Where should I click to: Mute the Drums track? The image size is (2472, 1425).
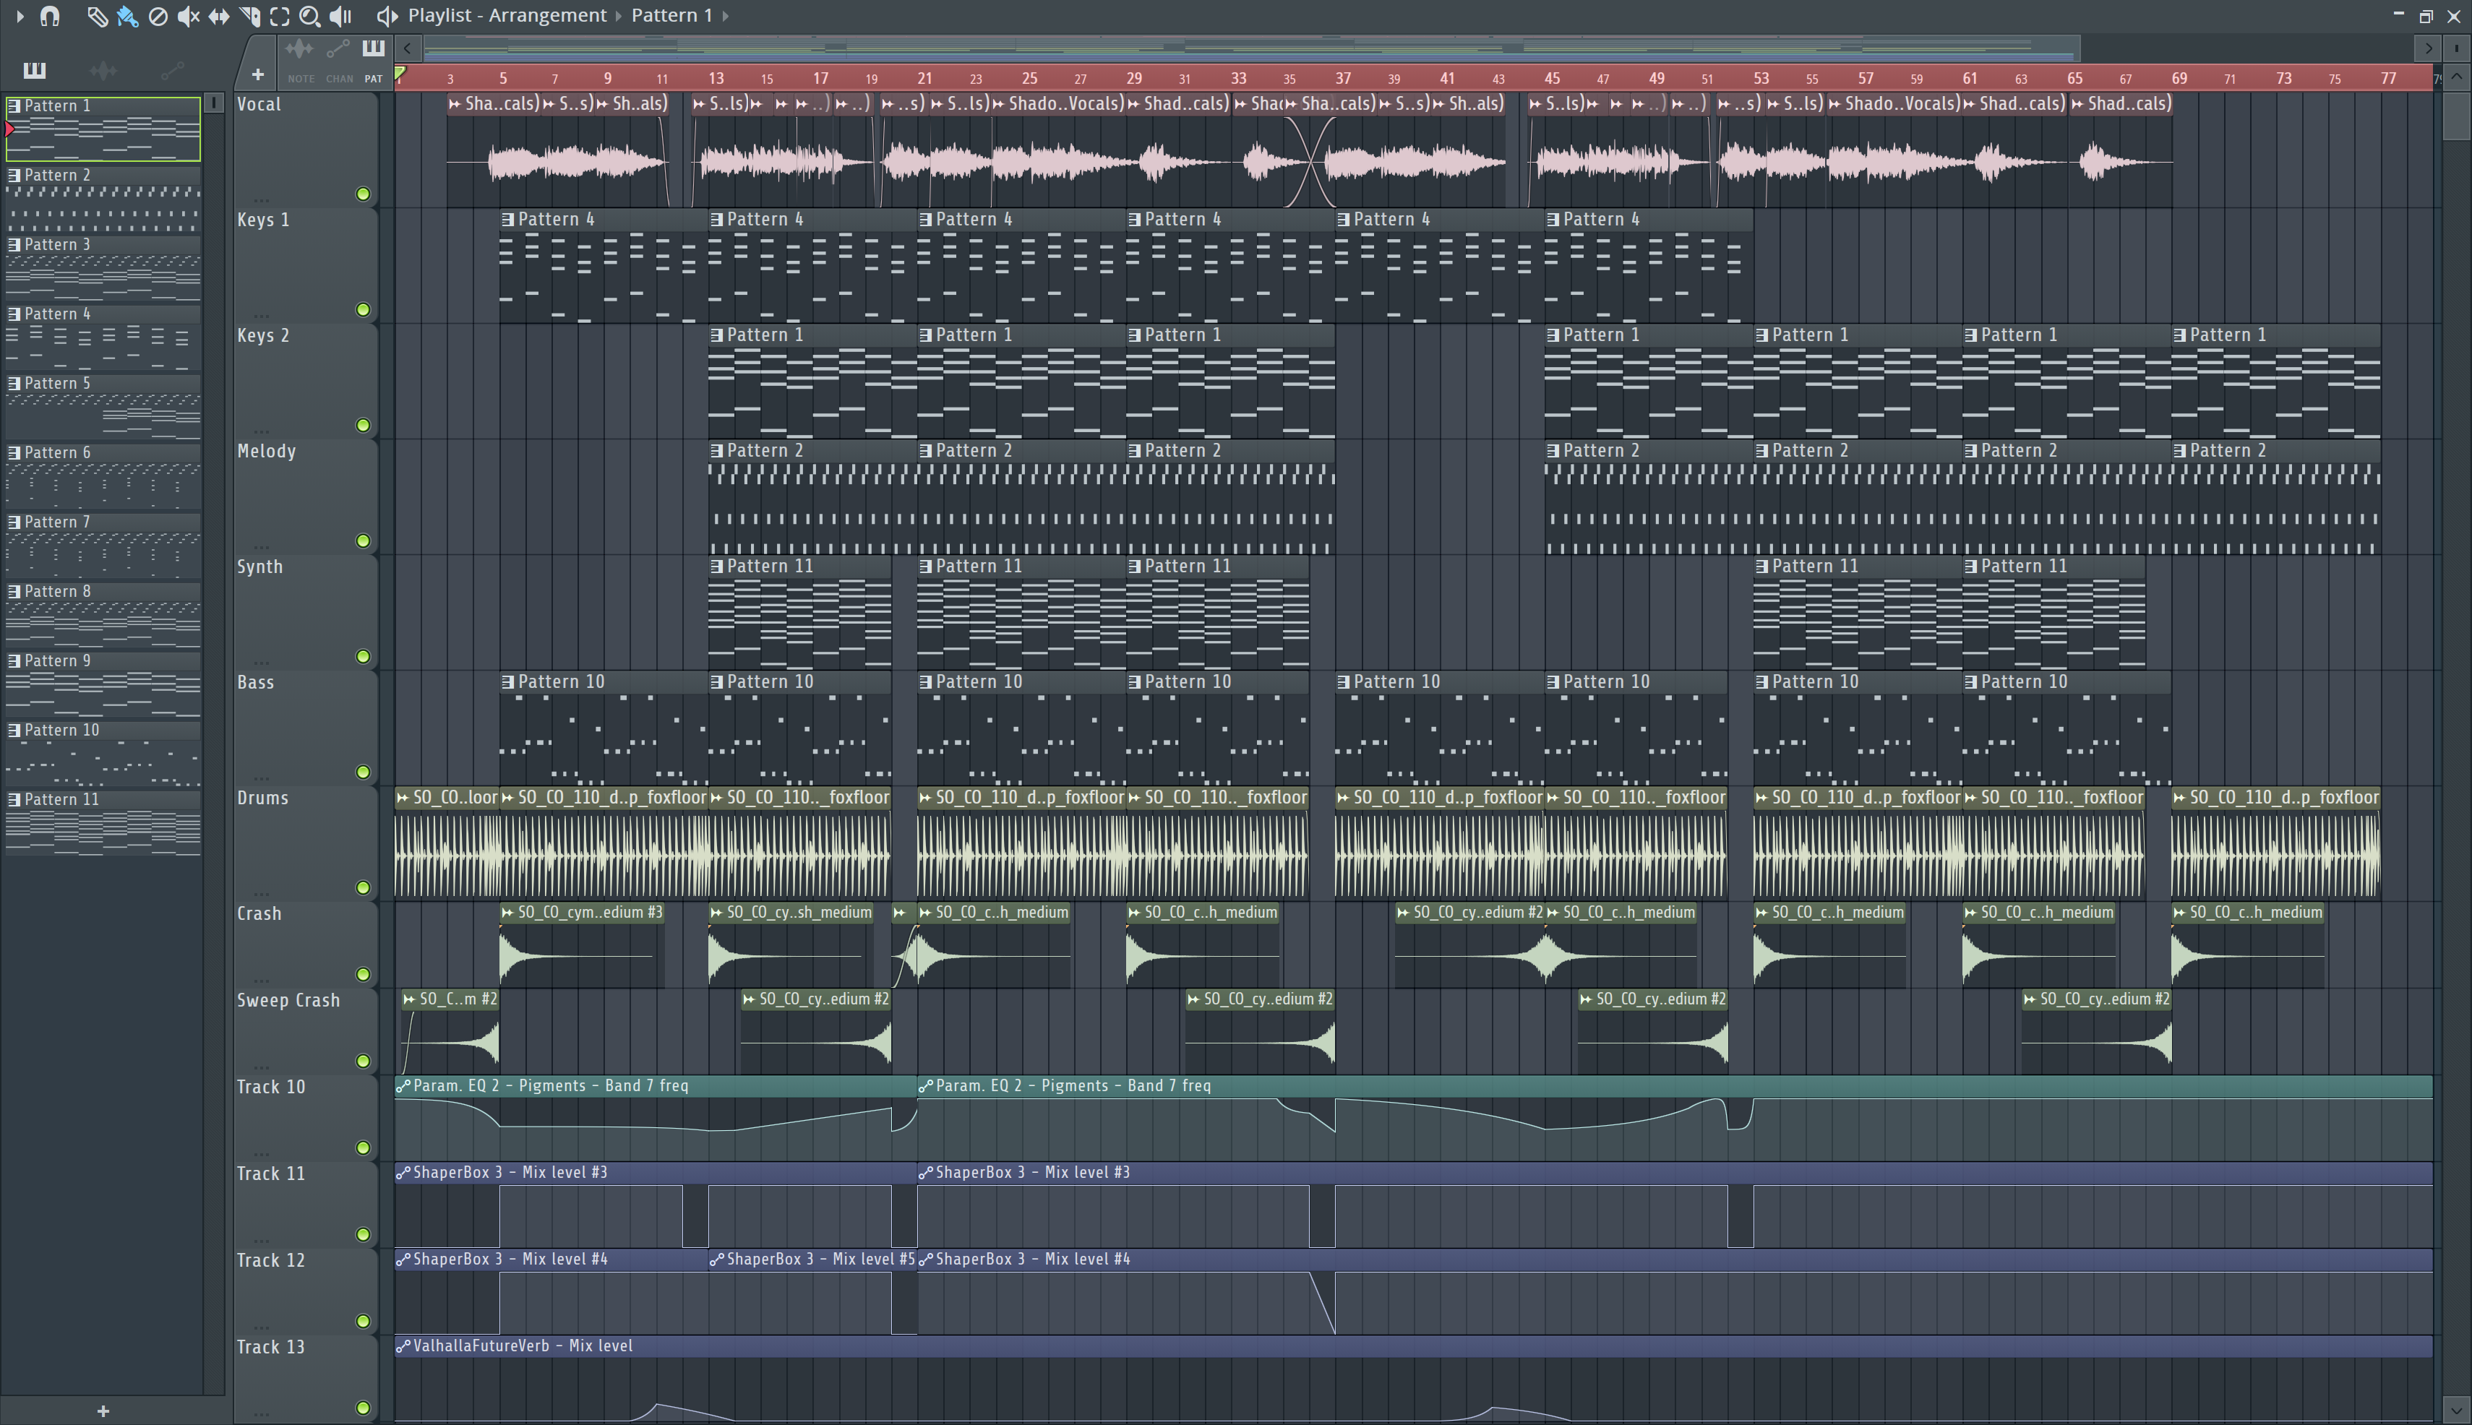[364, 887]
